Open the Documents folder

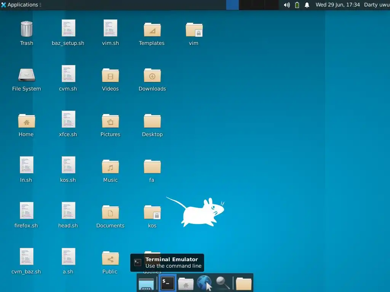(x=110, y=212)
